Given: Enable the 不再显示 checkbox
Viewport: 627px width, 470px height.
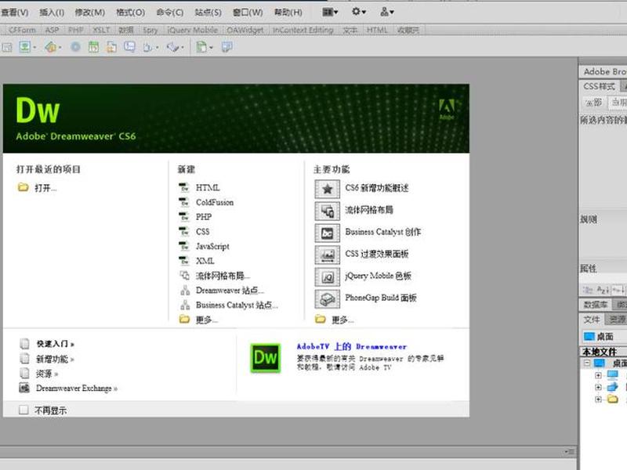Looking at the screenshot, I should (24, 410).
